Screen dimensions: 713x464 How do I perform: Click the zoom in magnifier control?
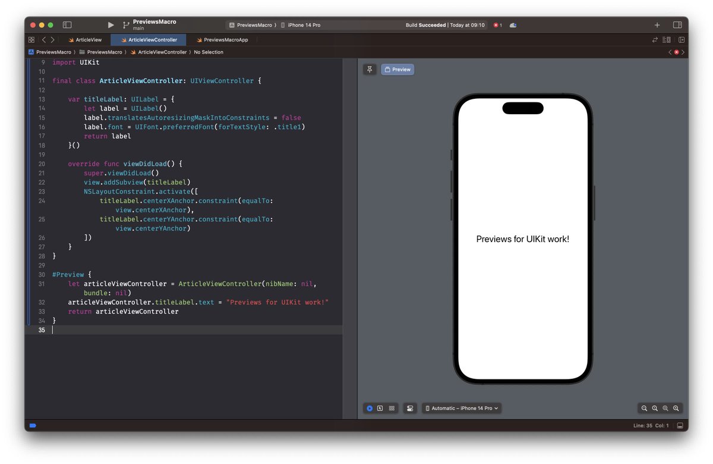676,408
